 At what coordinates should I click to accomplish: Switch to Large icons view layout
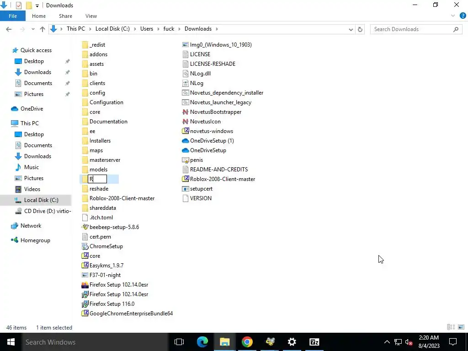click(x=461, y=327)
